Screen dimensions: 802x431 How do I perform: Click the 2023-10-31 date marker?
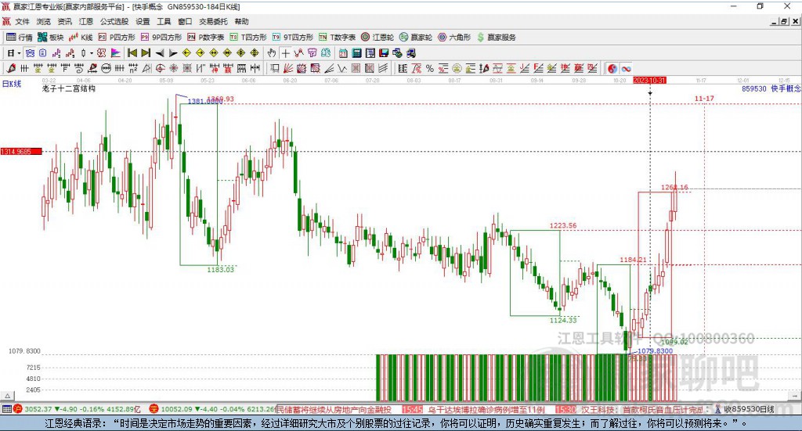click(x=649, y=81)
